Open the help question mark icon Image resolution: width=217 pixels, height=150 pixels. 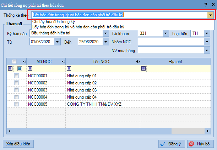pyautogui.click(x=206, y=5)
